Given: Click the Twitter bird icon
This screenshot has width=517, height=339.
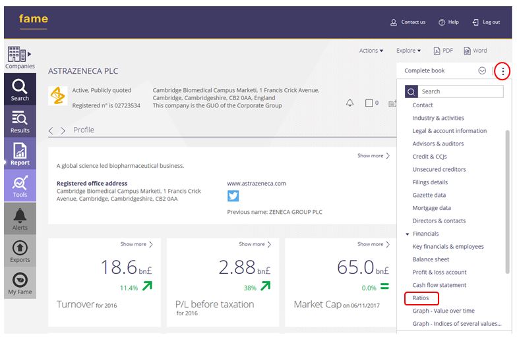Looking at the screenshot, I should [x=233, y=196].
